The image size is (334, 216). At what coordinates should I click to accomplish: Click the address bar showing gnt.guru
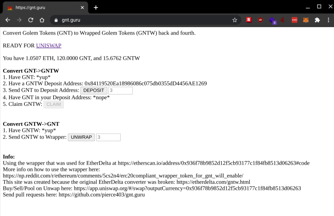pyautogui.click(x=145, y=20)
